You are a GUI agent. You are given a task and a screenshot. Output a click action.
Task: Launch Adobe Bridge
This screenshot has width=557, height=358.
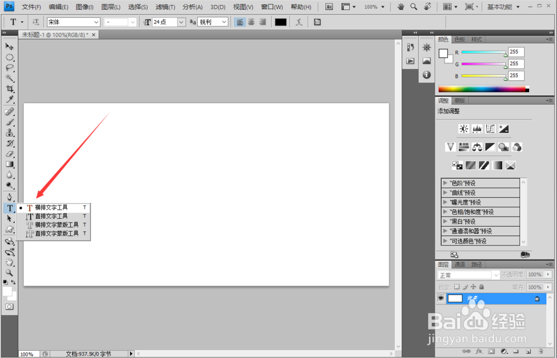[329, 7]
